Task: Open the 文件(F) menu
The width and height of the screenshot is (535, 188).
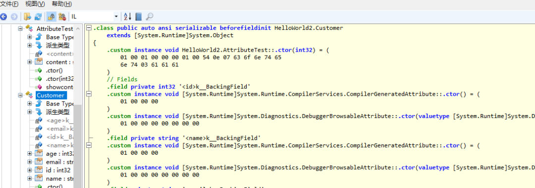Action: [x=9, y=4]
